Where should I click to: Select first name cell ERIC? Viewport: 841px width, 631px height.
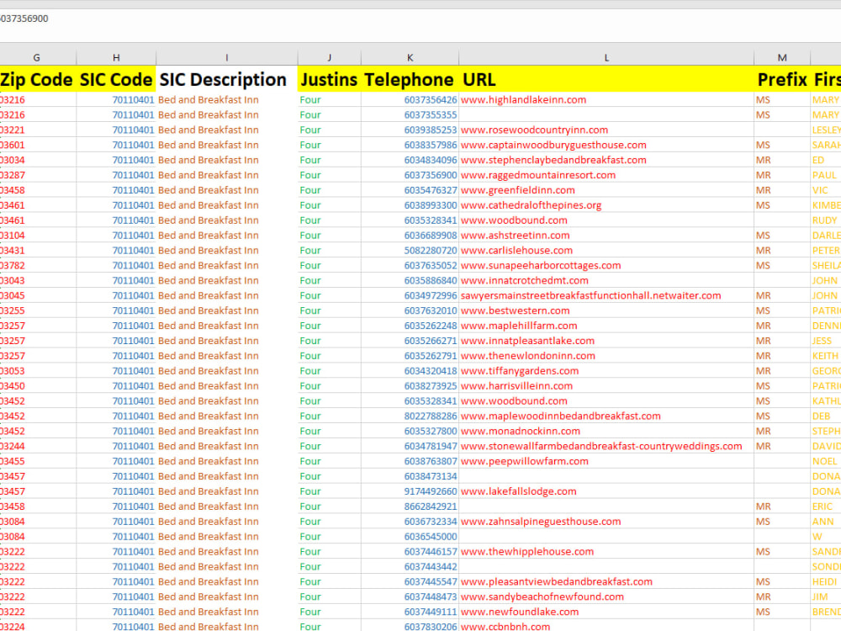[x=826, y=506]
